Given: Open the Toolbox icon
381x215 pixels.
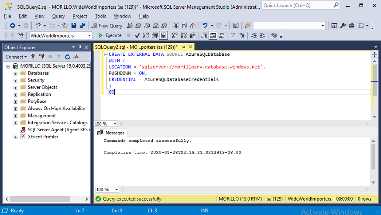Looking at the screenshot, I should point(352,25).
